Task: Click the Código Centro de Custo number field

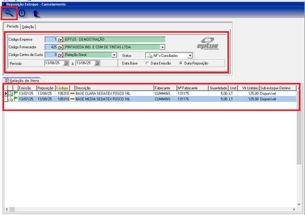Action: [x=51, y=55]
